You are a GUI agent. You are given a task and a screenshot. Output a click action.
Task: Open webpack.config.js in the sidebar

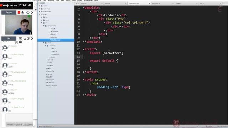pyautogui.click(x=51, y=85)
